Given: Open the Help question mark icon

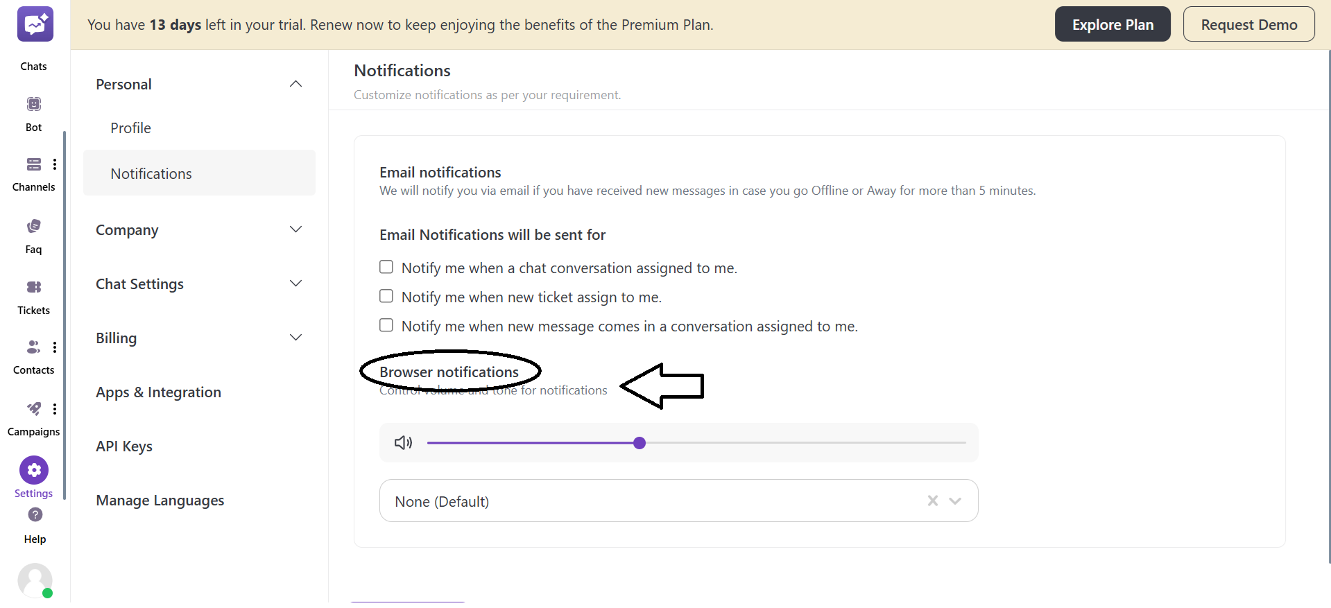Looking at the screenshot, I should [35, 514].
